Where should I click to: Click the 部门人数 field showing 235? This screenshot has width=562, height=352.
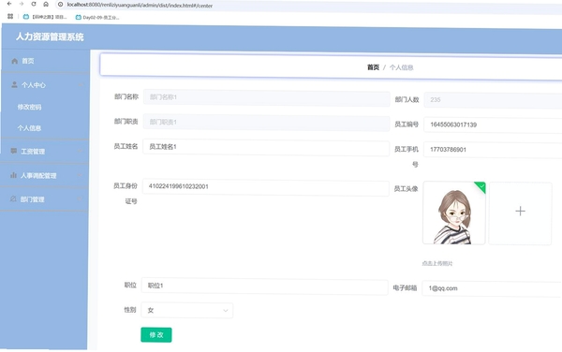tap(494, 100)
